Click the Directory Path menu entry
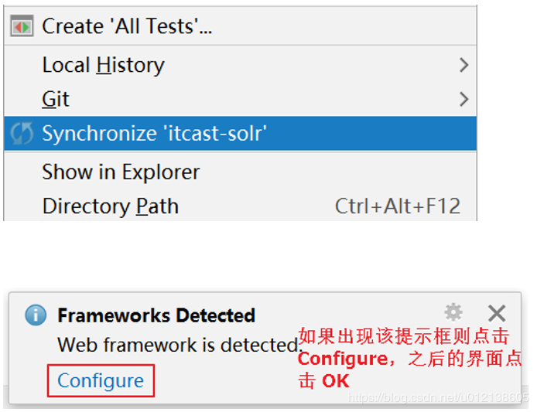The height and width of the screenshot is (412, 537). click(110, 206)
